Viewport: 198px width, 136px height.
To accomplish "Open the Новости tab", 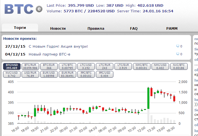I will (58, 28).
